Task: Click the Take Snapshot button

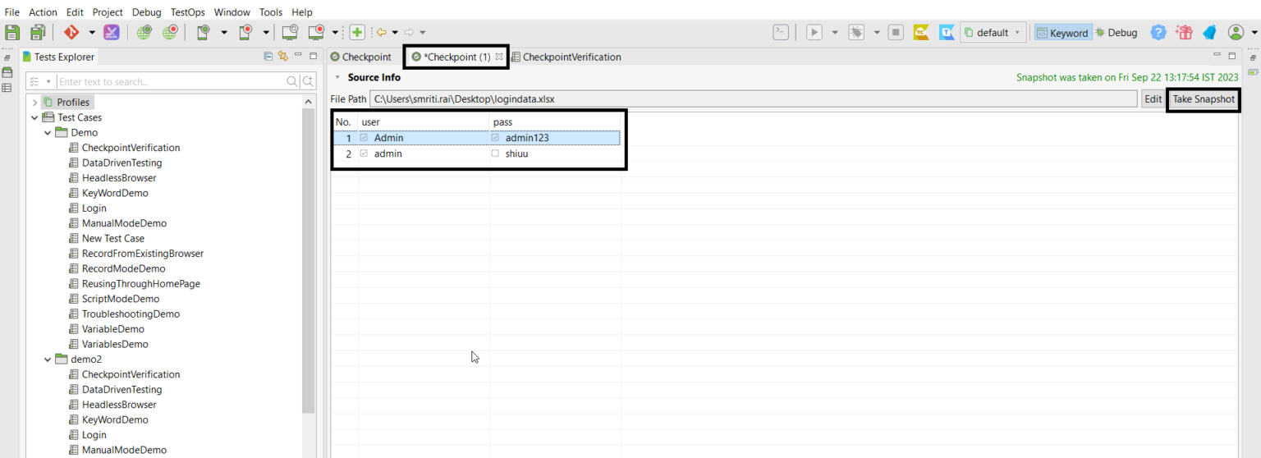Action: (1203, 98)
